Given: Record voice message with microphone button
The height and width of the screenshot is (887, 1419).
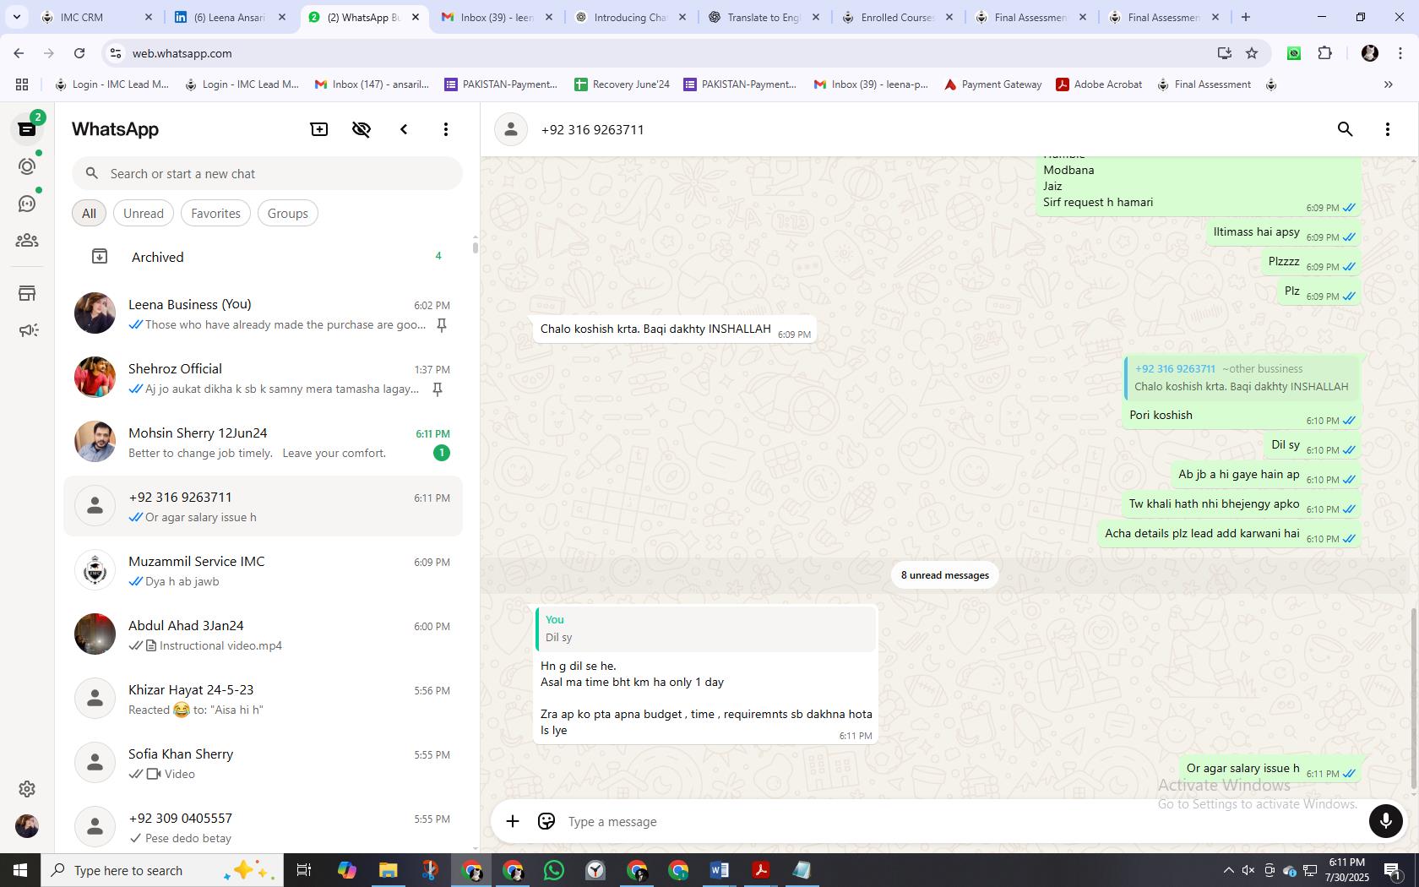Looking at the screenshot, I should point(1386,821).
